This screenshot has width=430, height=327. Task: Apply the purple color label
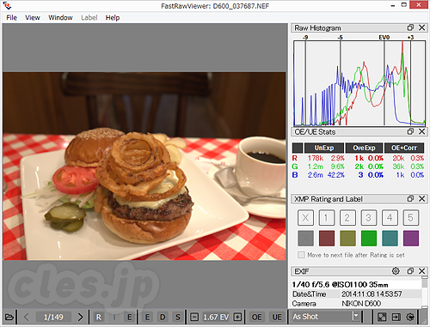[x=411, y=239]
